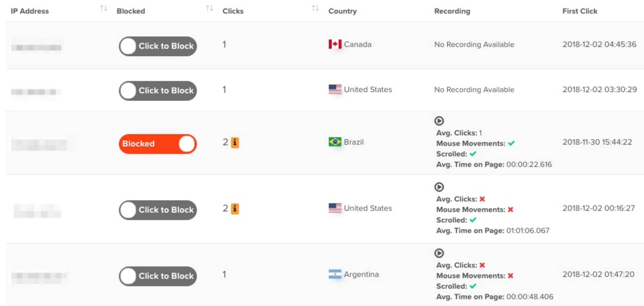Click the Recording column header
This screenshot has height=306, width=644.
[x=452, y=11]
